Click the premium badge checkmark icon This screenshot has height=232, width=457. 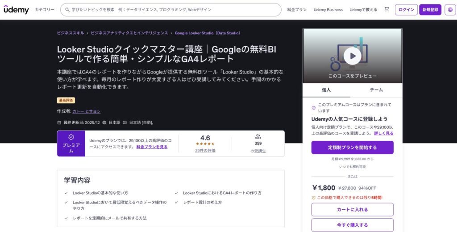point(71,137)
